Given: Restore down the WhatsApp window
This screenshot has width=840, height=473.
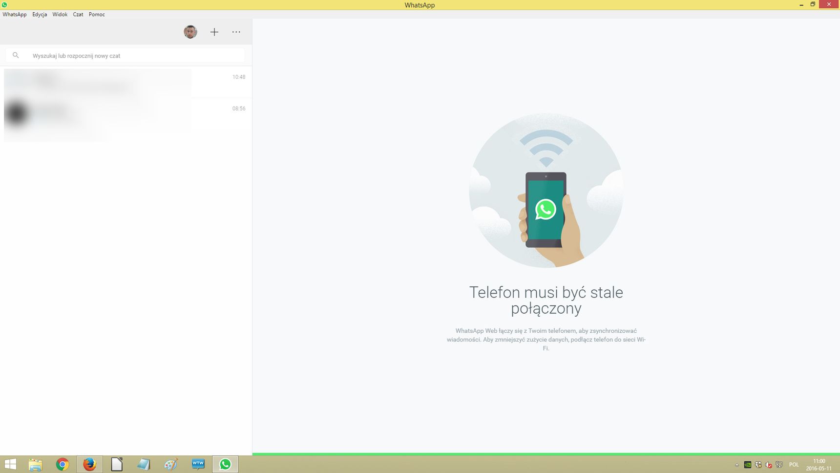Looking at the screenshot, I should pyautogui.click(x=813, y=4).
